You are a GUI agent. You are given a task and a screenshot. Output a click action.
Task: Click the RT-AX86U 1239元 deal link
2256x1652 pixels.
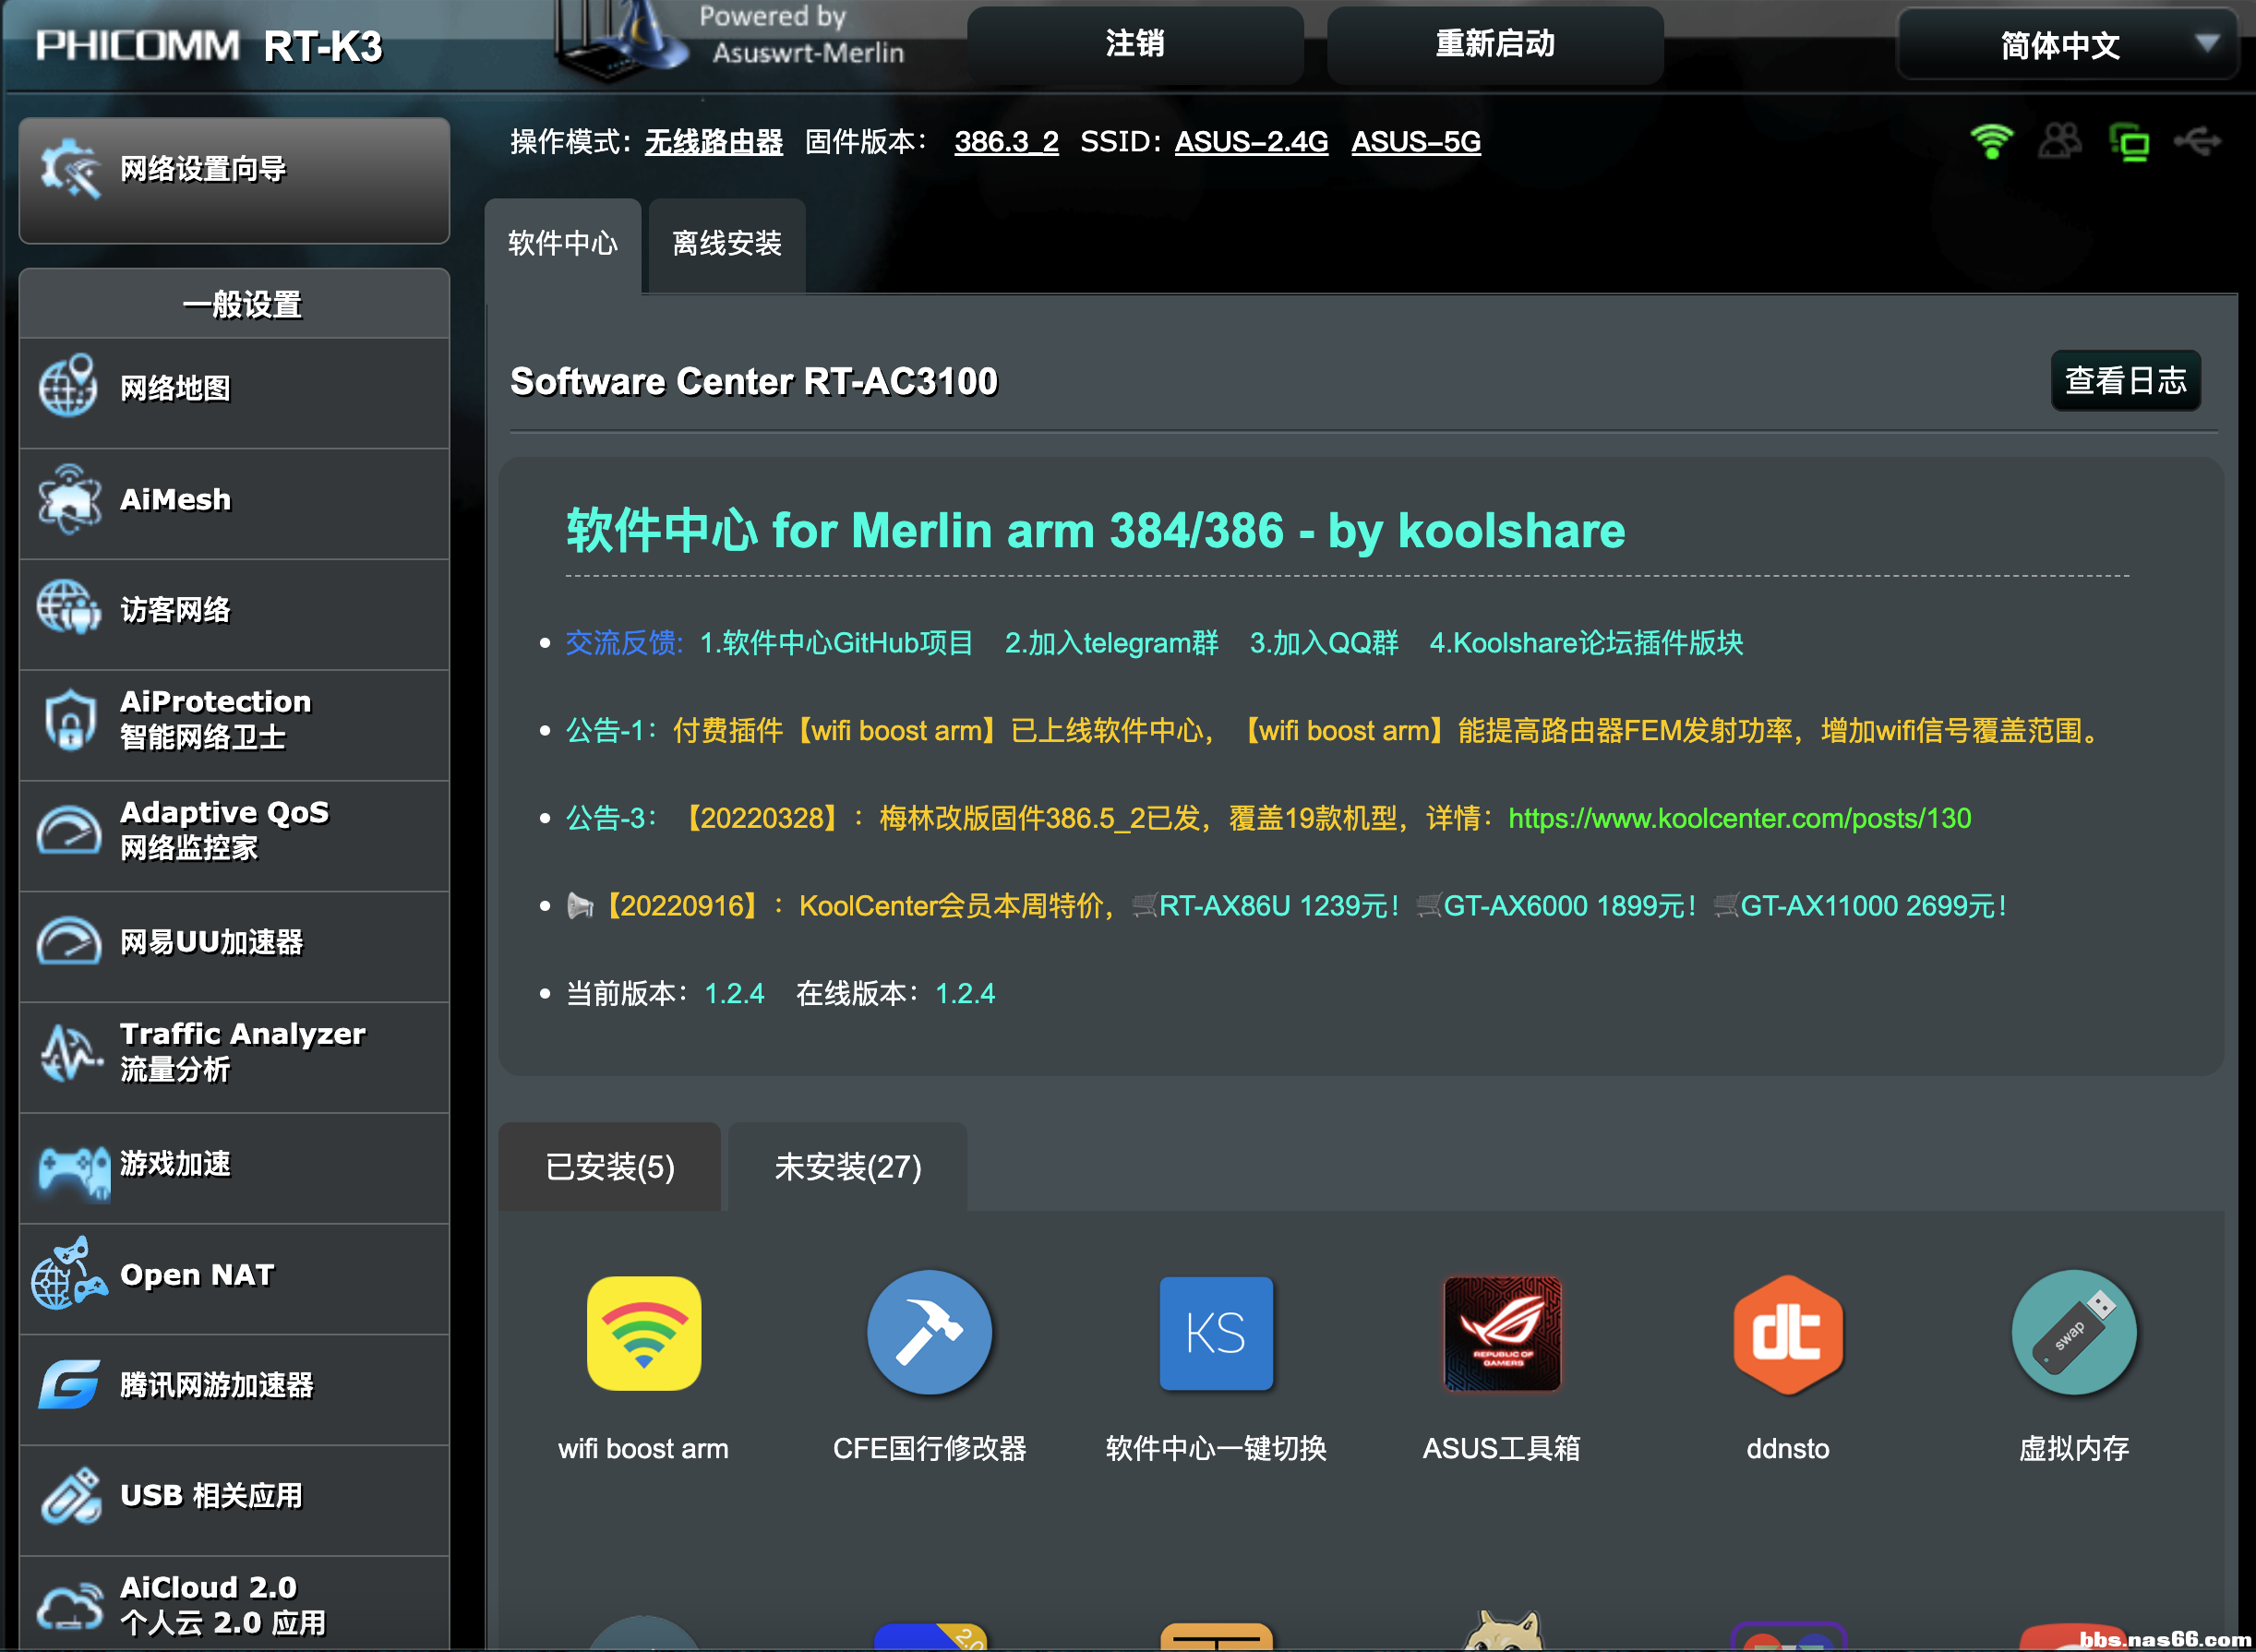1267,906
